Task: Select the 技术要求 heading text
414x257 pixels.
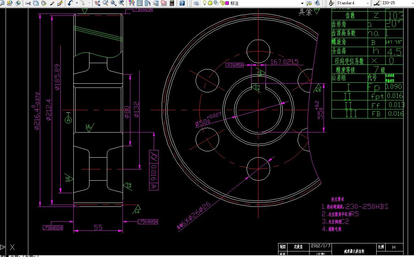Action: pyautogui.click(x=338, y=199)
